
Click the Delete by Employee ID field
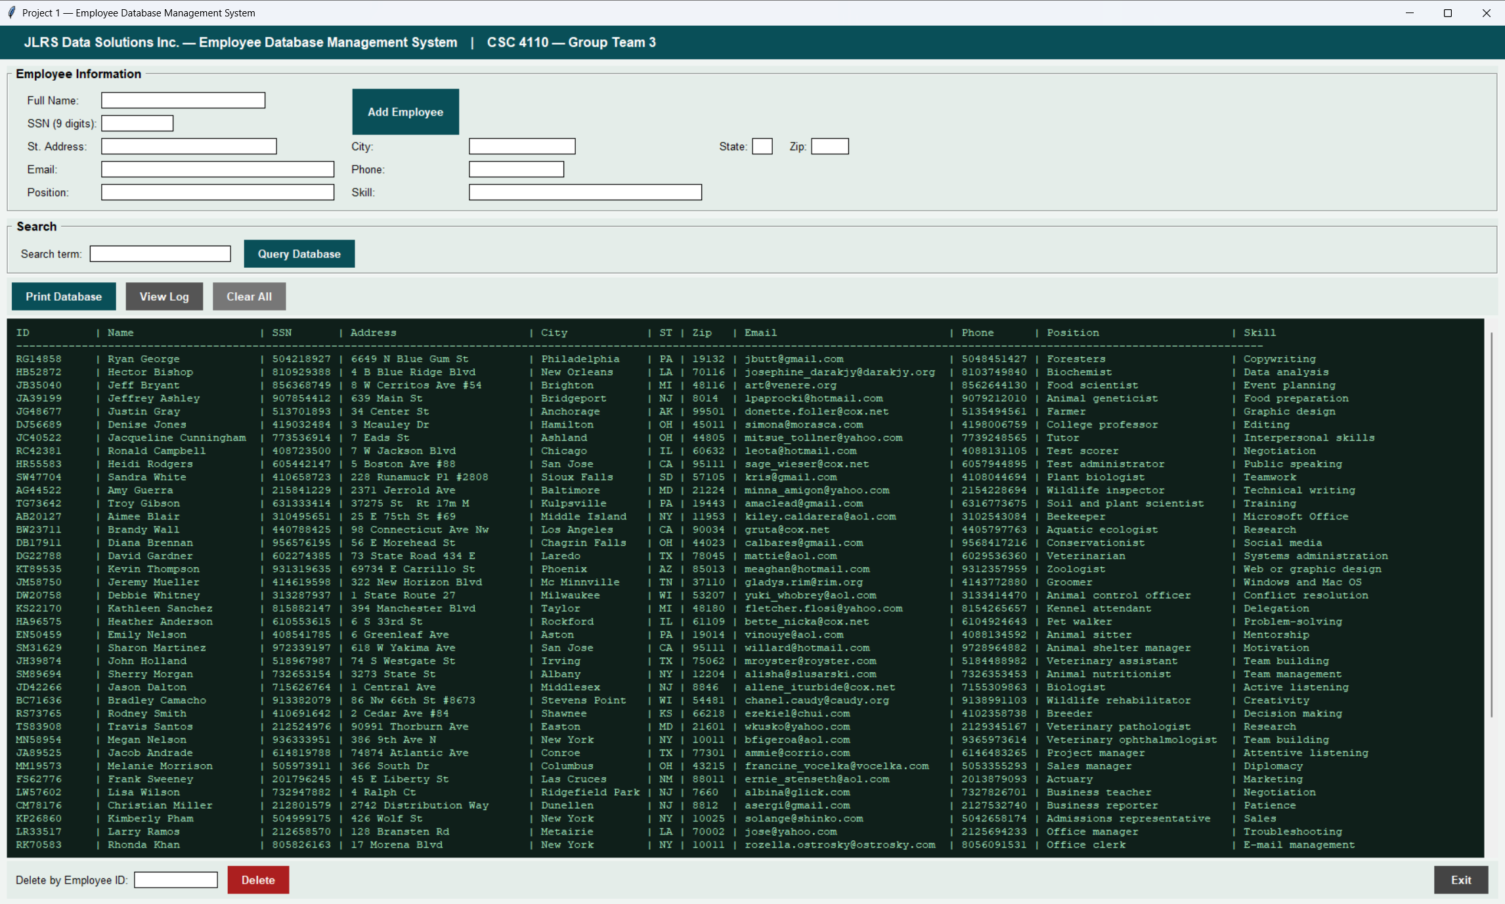pyautogui.click(x=175, y=880)
